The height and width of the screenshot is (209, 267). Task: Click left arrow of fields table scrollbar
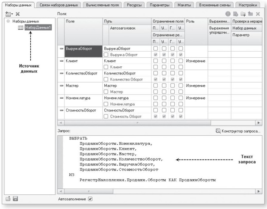pyautogui.click(x=61, y=122)
